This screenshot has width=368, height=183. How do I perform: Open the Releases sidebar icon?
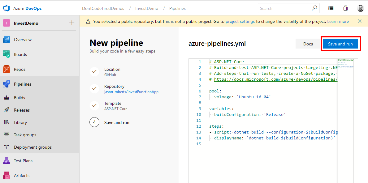tap(21, 110)
